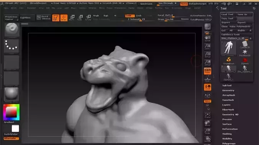Expand the Deformation section

click(230, 129)
